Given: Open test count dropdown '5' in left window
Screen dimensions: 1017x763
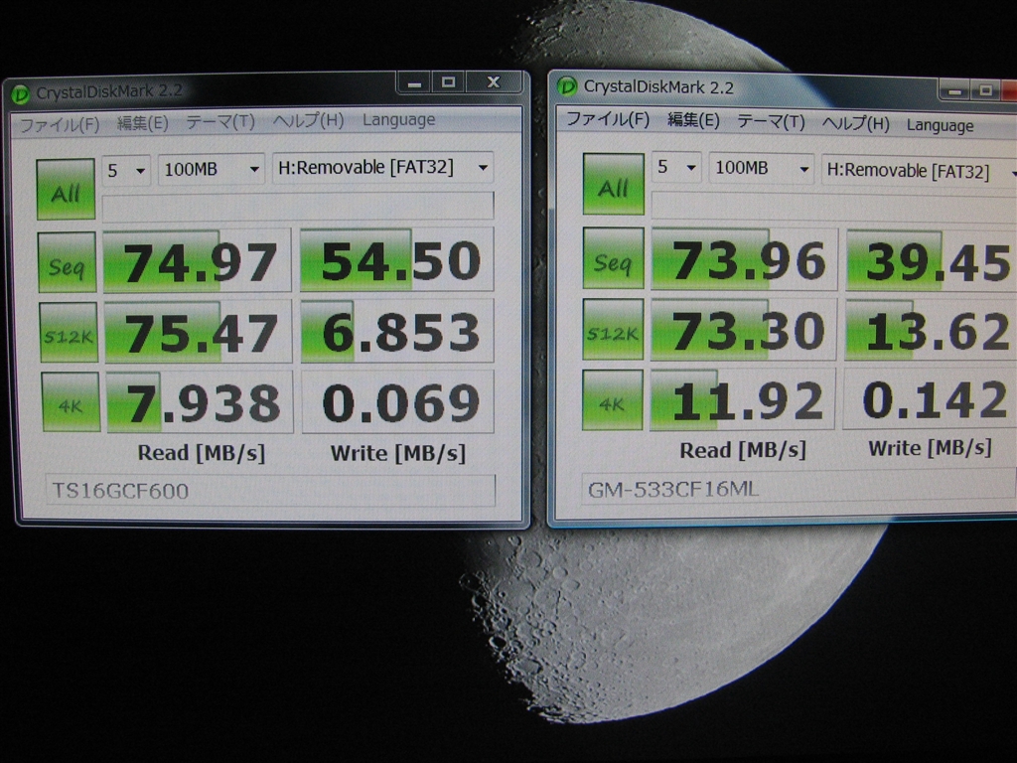Looking at the screenshot, I should coord(126,171).
